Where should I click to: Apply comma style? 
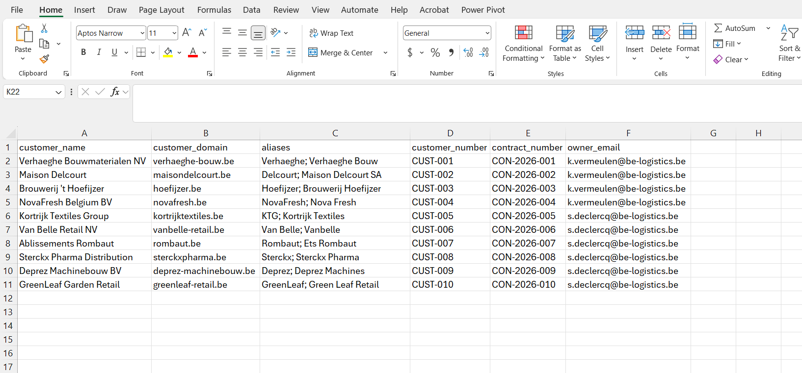(451, 52)
